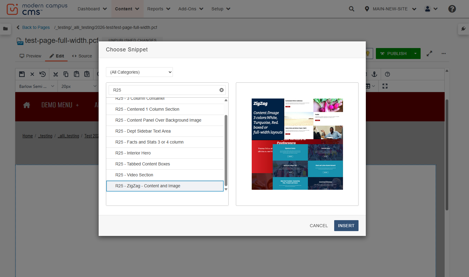The width and height of the screenshot is (469, 277).
Task: Open the Publish button dropdown arrow
Action: [415, 54]
